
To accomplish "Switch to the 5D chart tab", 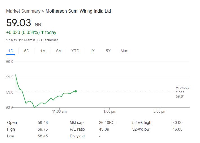I will tap(27, 51).
